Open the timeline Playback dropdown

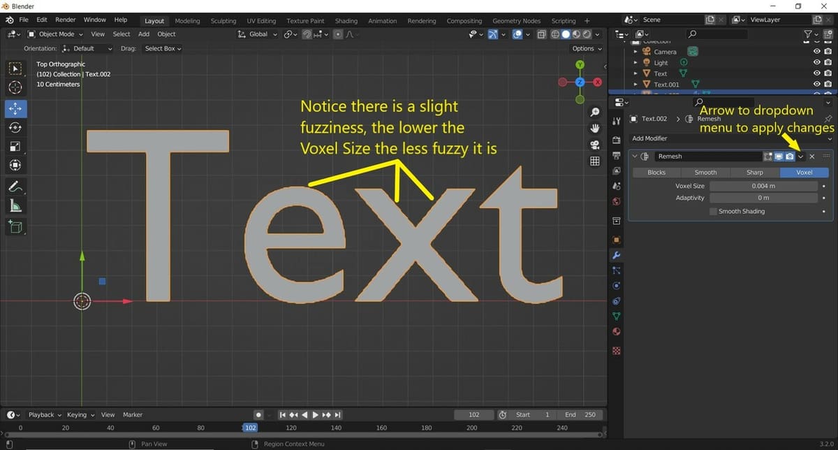[45, 414]
